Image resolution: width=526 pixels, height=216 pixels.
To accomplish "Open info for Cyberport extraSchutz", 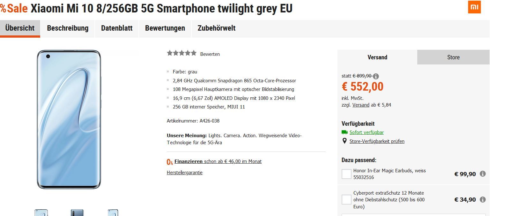I will (x=483, y=200).
